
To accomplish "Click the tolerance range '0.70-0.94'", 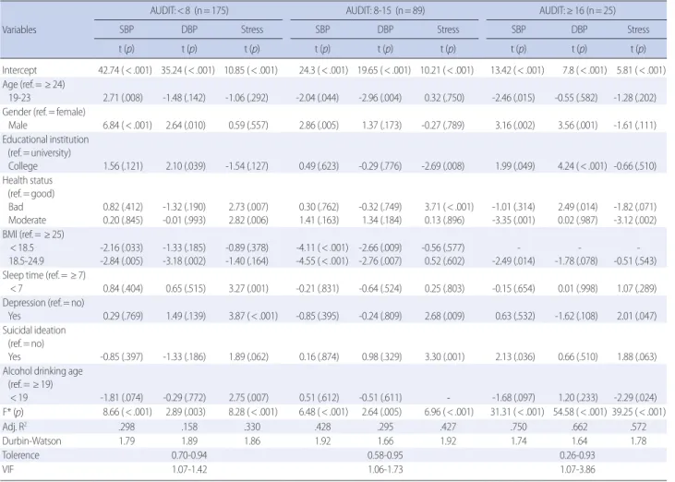I will pos(189,455).
